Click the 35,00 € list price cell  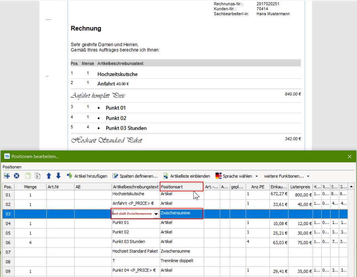click(x=300, y=271)
